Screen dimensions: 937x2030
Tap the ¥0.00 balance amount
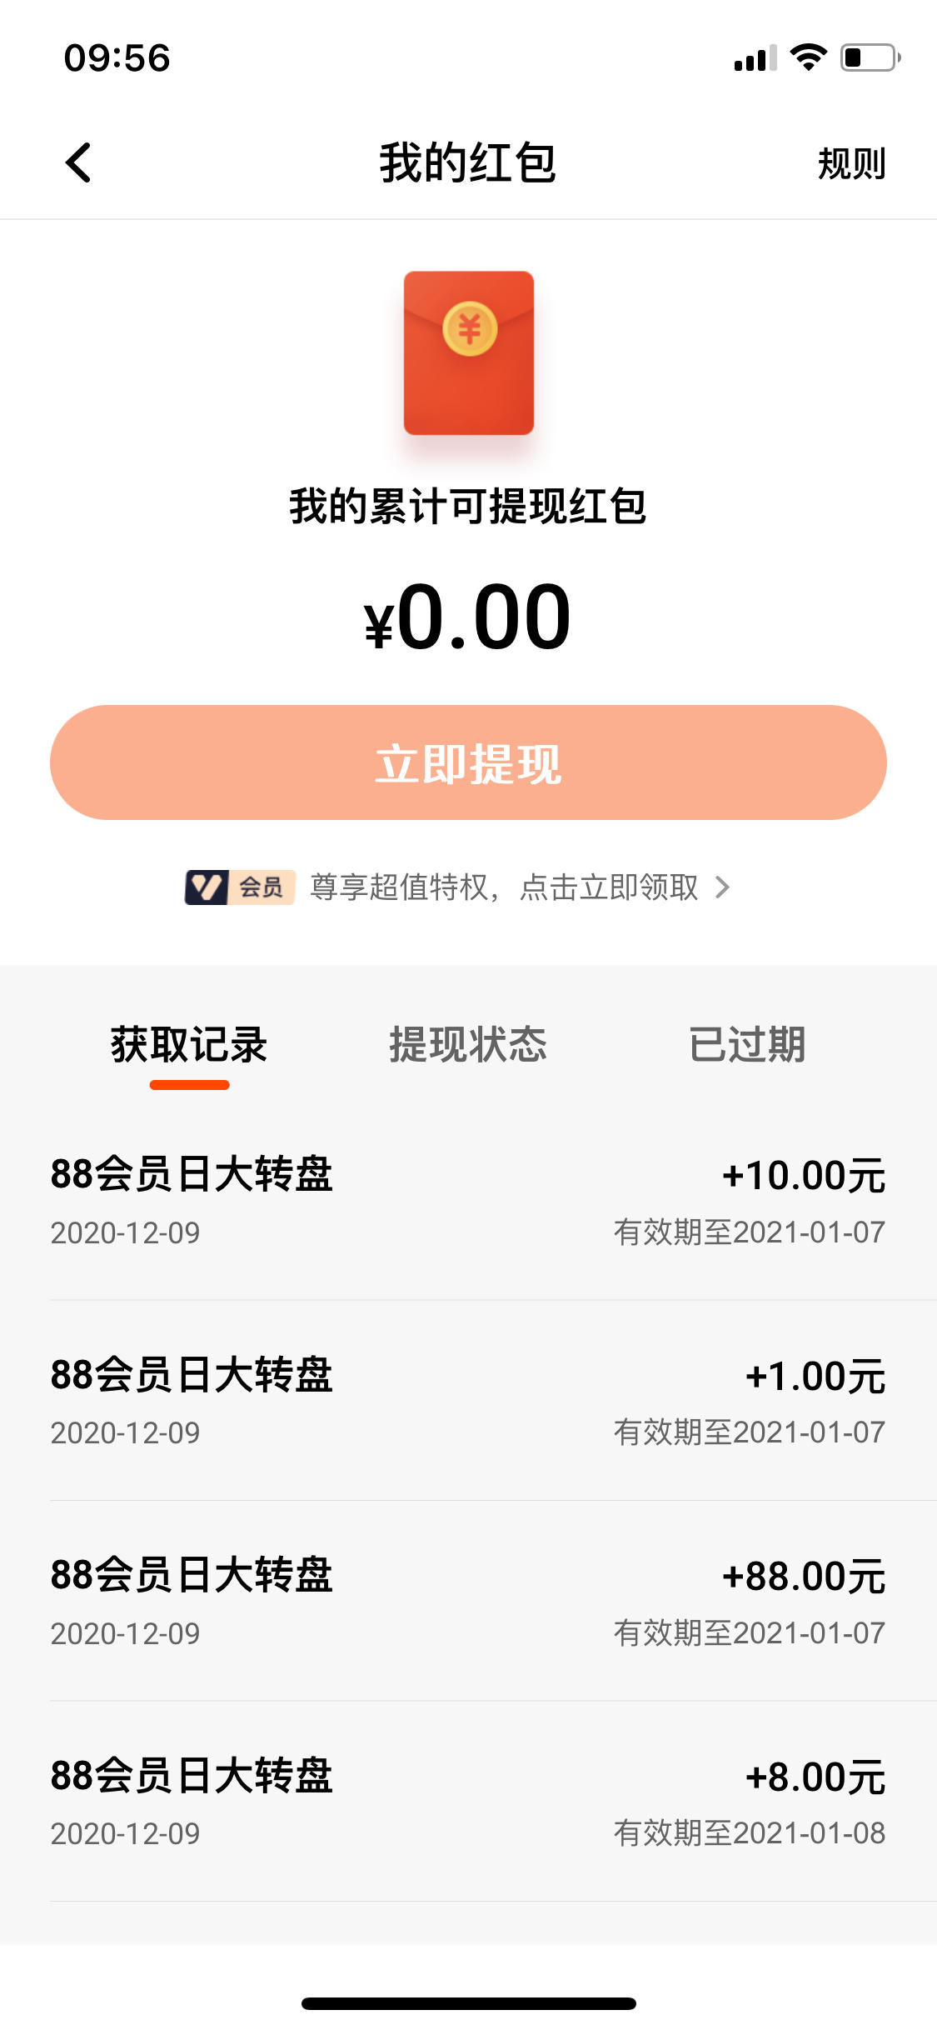(x=468, y=617)
